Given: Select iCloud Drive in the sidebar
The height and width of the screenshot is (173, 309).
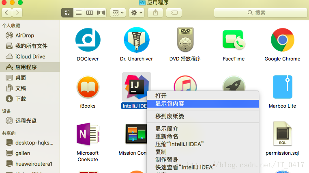Looking at the screenshot, I should tap(30, 56).
